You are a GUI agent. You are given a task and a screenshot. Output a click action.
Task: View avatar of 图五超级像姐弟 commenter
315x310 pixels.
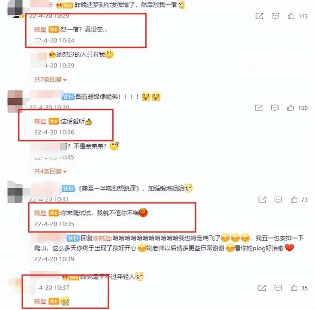click(x=15, y=101)
